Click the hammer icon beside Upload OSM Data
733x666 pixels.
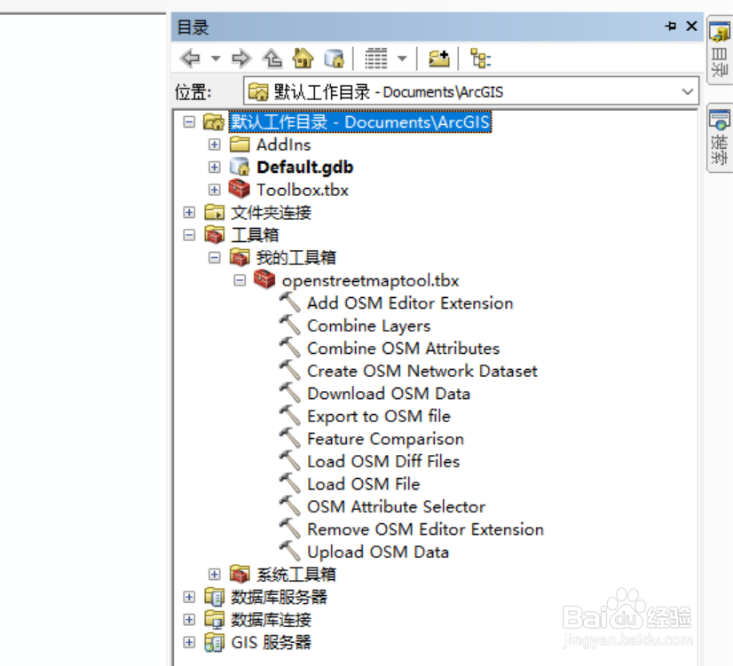point(290,552)
